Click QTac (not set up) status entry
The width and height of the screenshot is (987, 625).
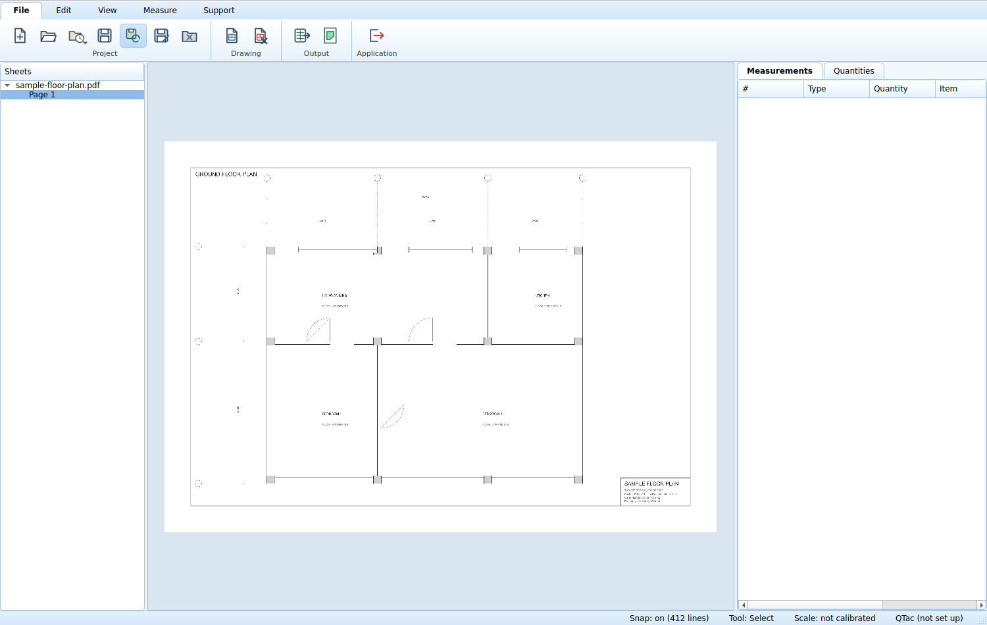(x=929, y=618)
